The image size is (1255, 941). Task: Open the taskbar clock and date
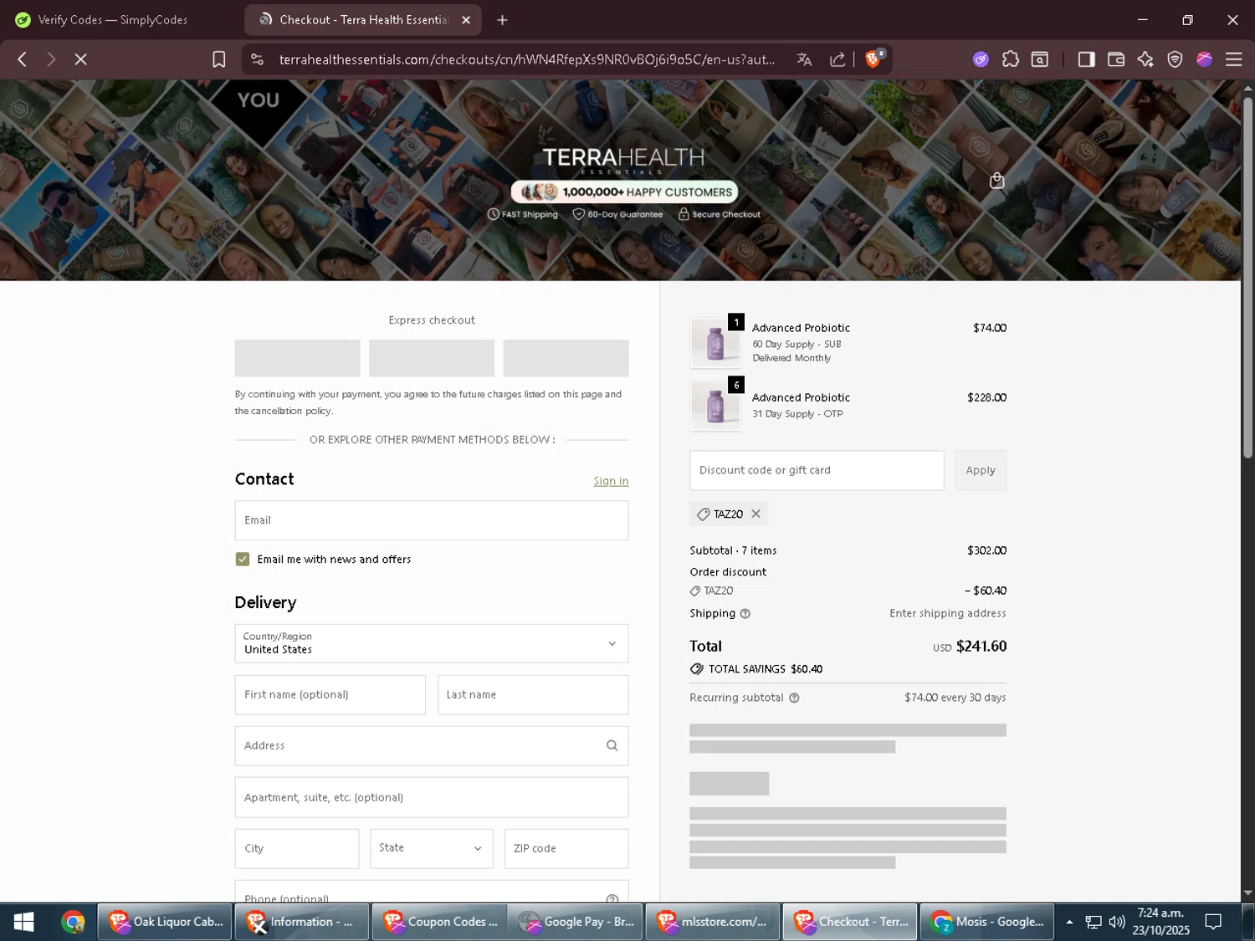(x=1160, y=922)
